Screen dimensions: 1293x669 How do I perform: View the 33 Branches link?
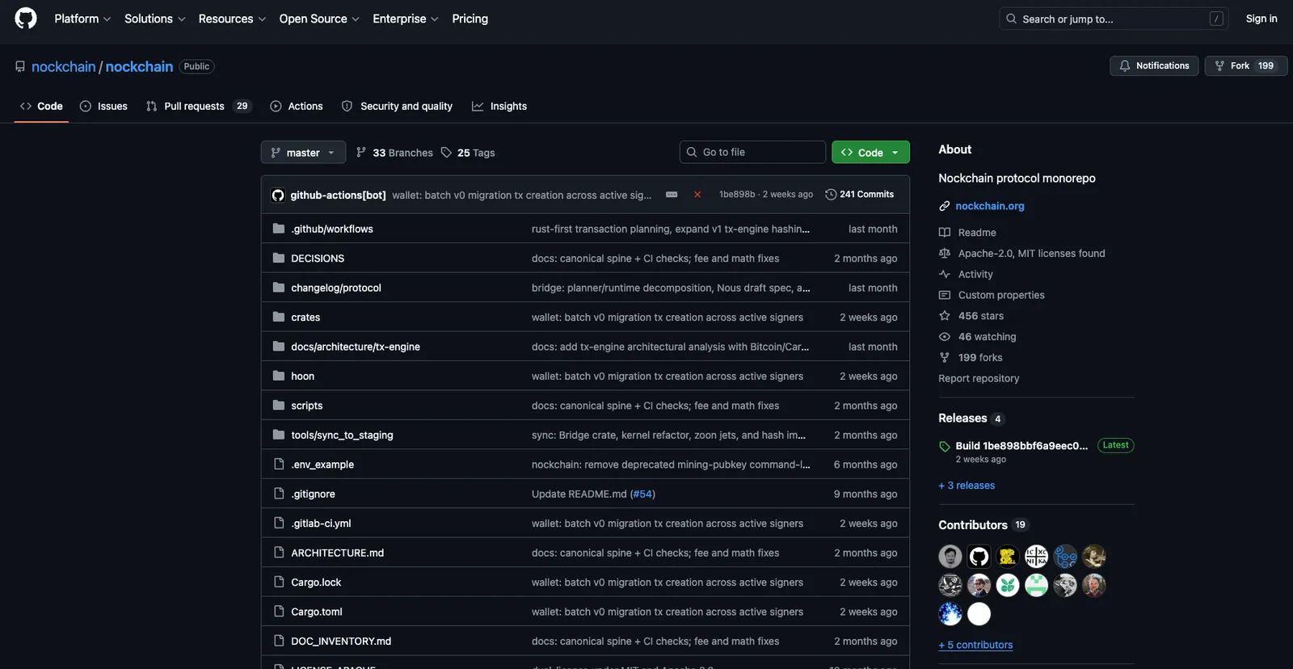click(394, 152)
